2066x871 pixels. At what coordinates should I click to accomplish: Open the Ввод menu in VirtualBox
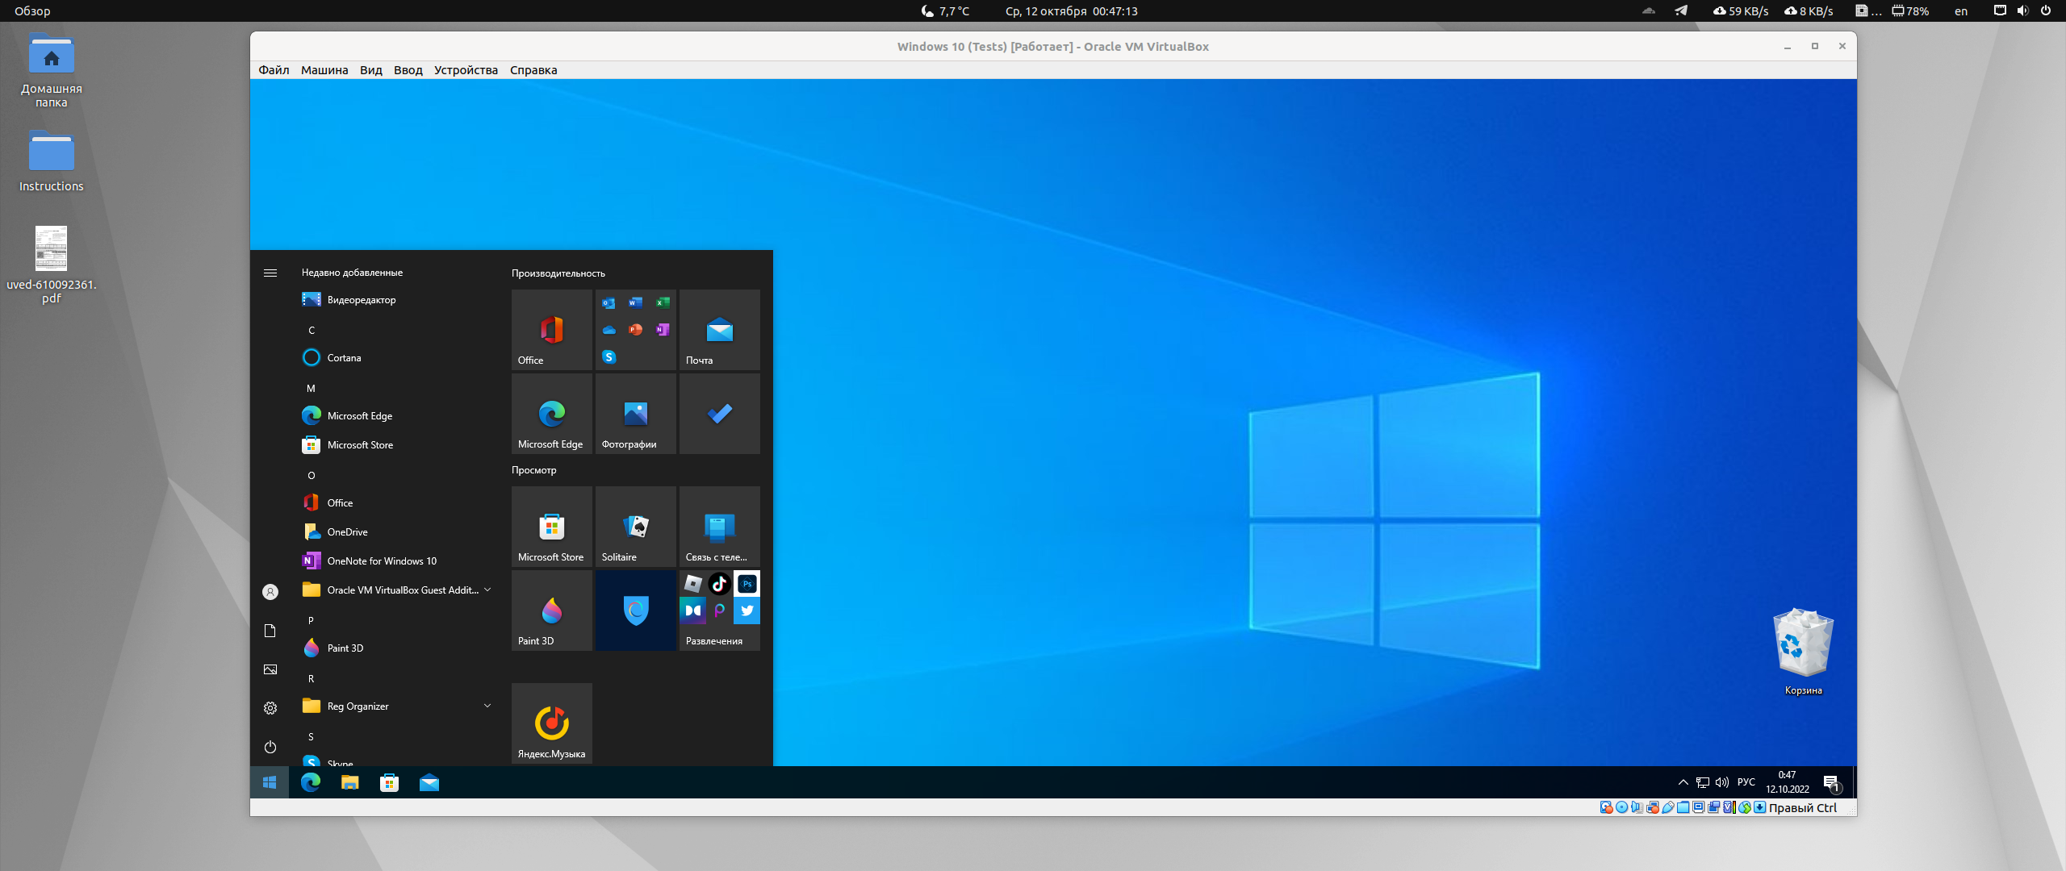point(408,70)
